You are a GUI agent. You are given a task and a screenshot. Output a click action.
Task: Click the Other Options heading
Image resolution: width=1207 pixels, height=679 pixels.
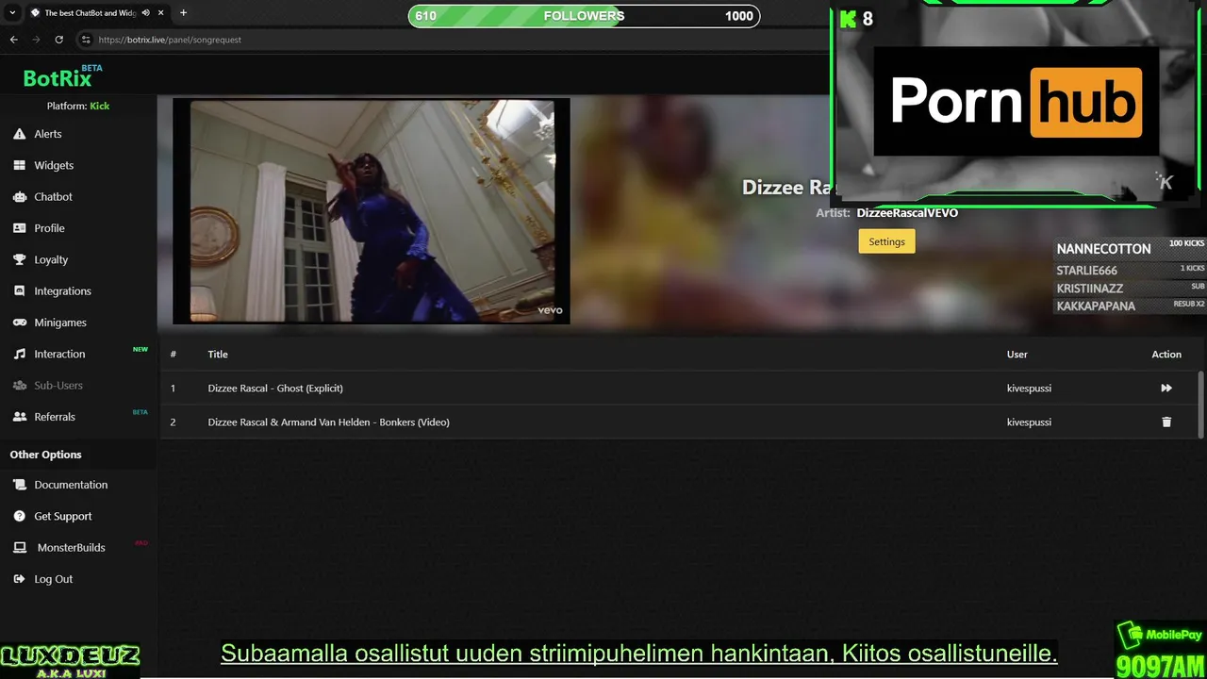[x=45, y=455]
